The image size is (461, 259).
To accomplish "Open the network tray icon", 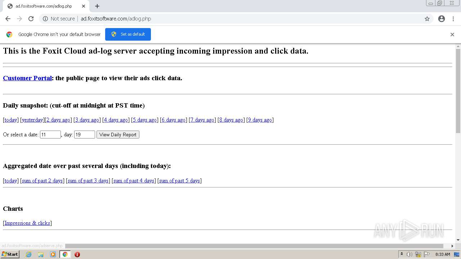I will 418,254.
